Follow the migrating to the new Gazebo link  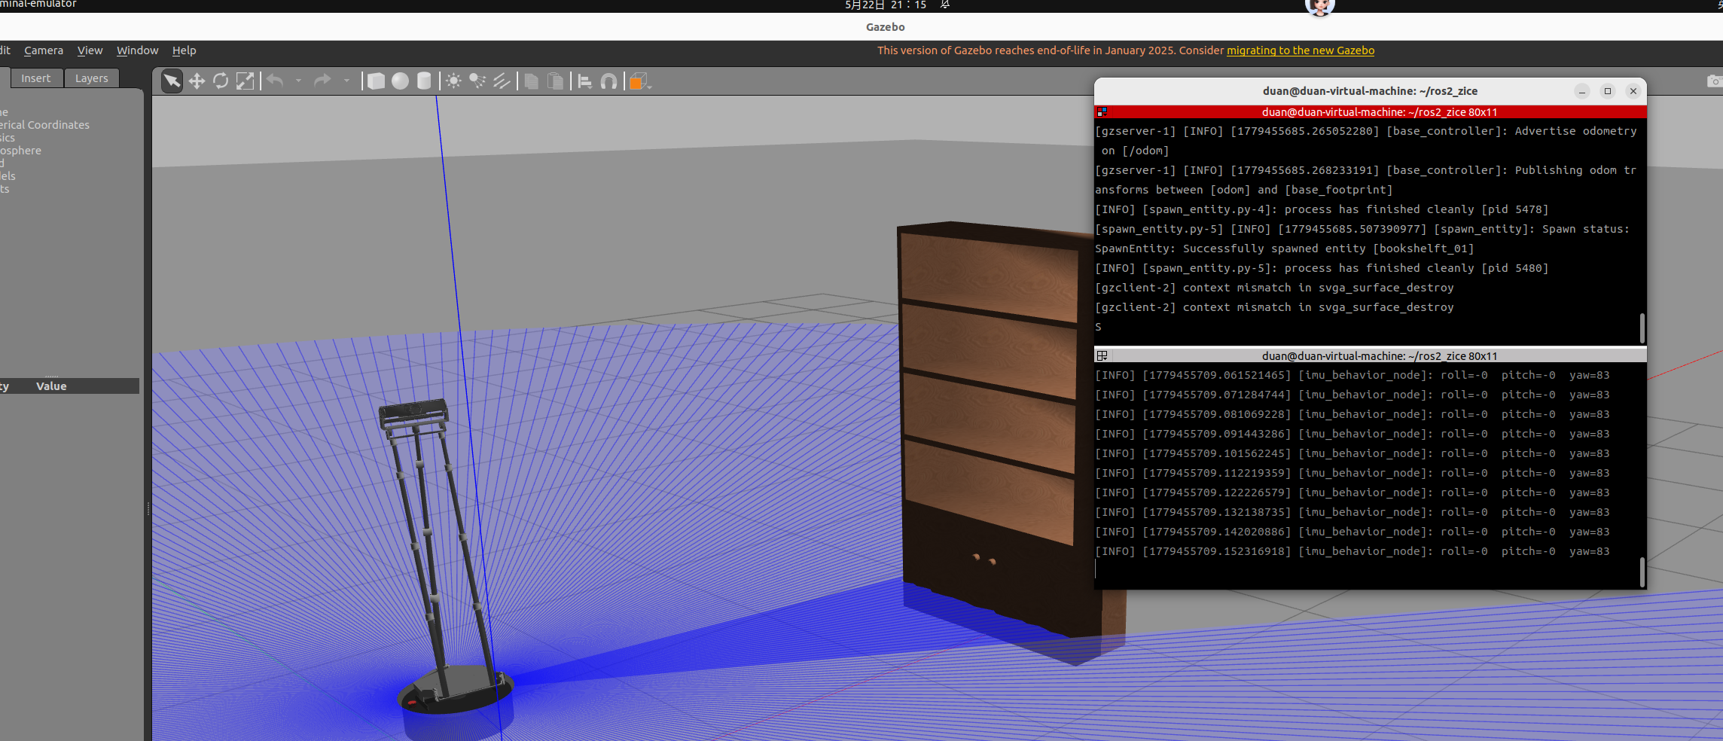[x=1301, y=50]
